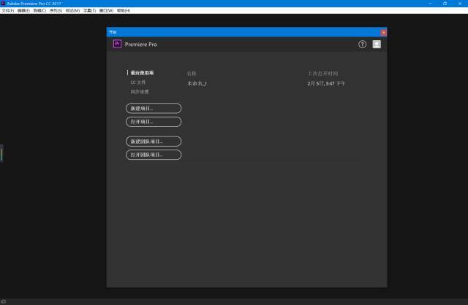468x305 pixels.
Task: Click the 打开团队项目... button
Action: coord(154,155)
